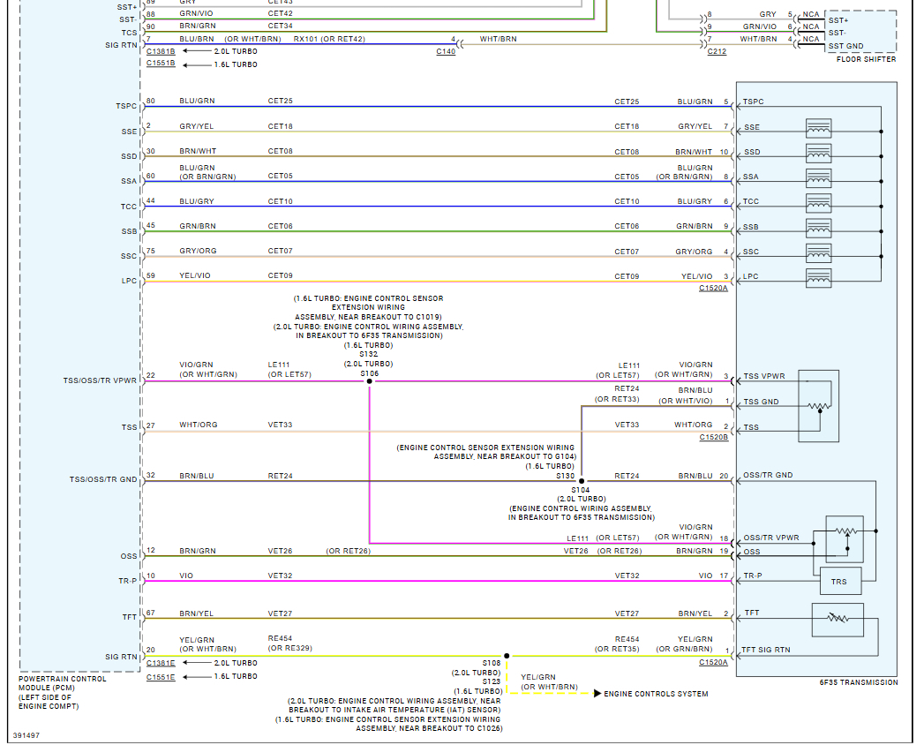The height and width of the screenshot is (745, 924).
Task: Click the OSS sensor resistor symbol
Action: tap(845, 539)
